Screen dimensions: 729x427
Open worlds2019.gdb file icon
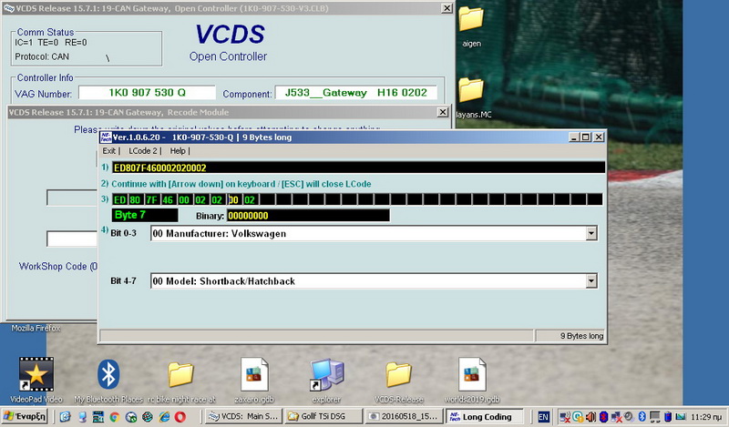[472, 380]
